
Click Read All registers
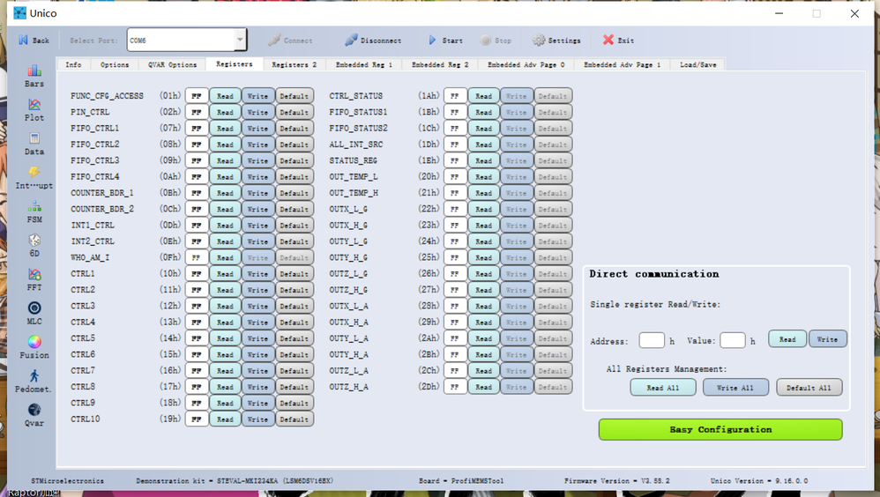click(663, 388)
